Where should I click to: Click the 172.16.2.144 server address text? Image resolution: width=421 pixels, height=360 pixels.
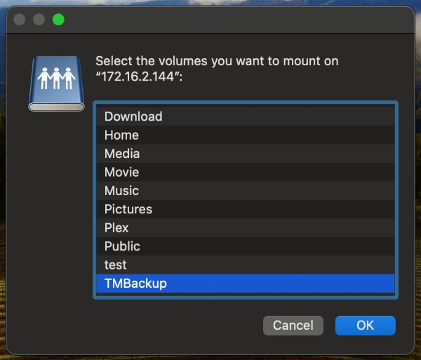pyautogui.click(x=138, y=76)
